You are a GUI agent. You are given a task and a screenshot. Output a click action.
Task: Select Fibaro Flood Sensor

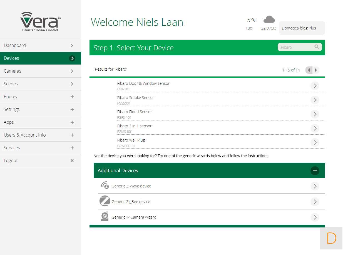(221, 113)
